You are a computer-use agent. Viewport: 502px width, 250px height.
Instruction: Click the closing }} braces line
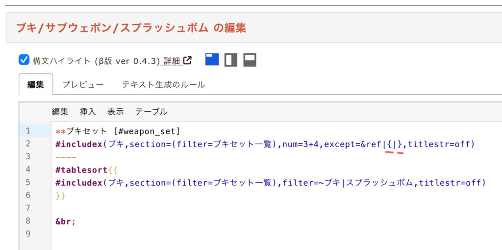coord(60,195)
